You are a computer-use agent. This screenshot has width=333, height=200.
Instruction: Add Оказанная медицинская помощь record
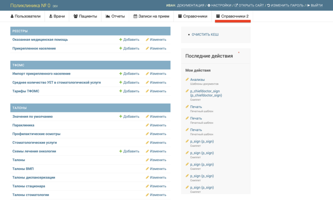click(x=129, y=40)
